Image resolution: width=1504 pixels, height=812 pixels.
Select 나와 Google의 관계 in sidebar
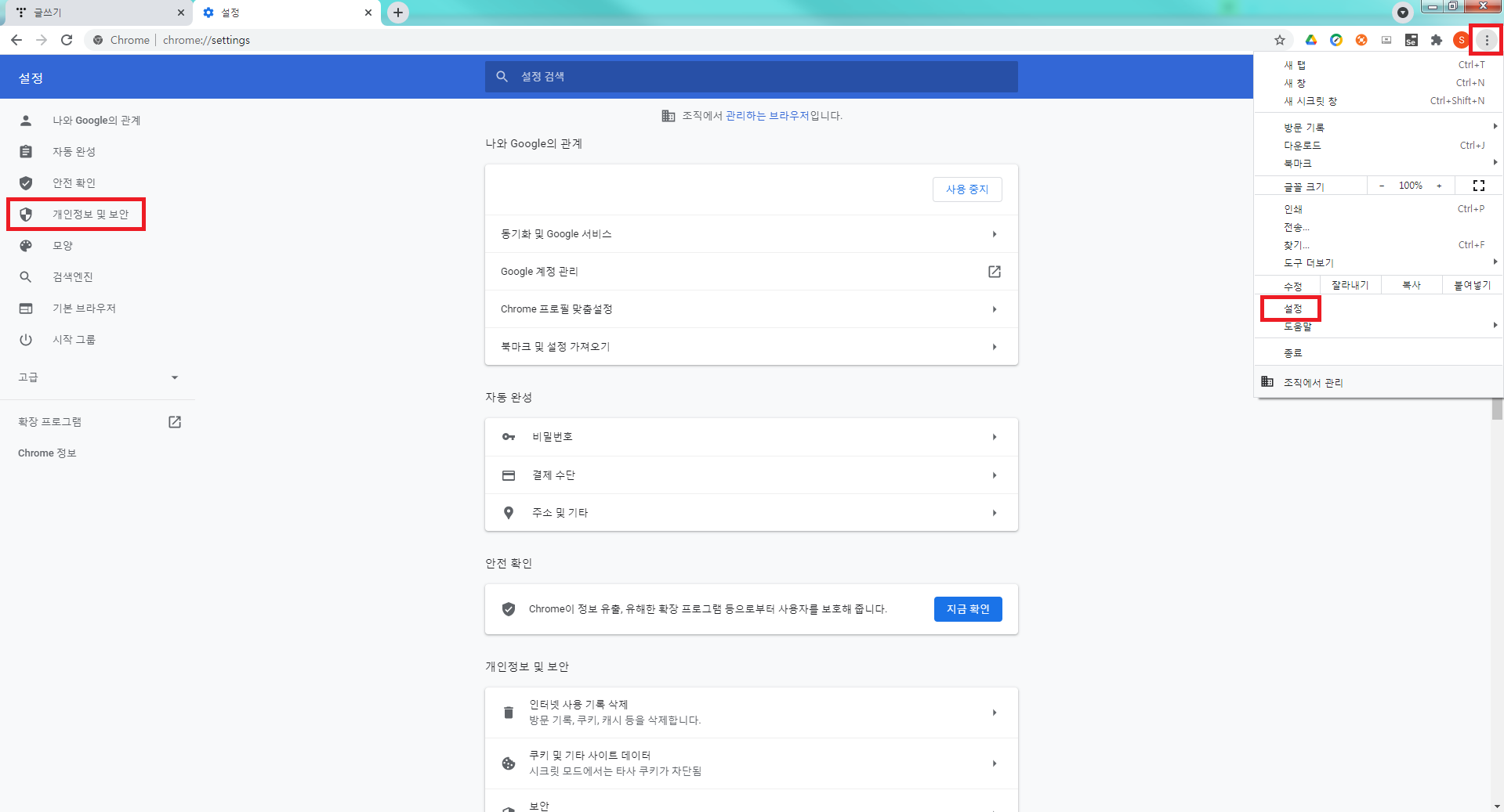click(98, 121)
